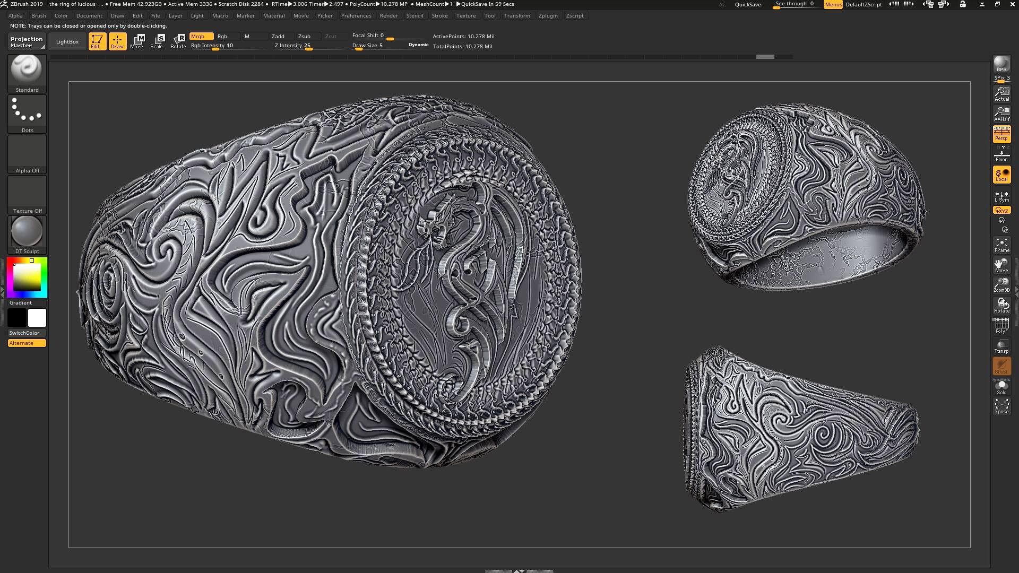Click the Xpose icon

(x=1001, y=406)
